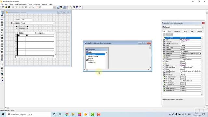Select the Text2 textbox on the form
The image size is (208, 117).
pos(37,23)
